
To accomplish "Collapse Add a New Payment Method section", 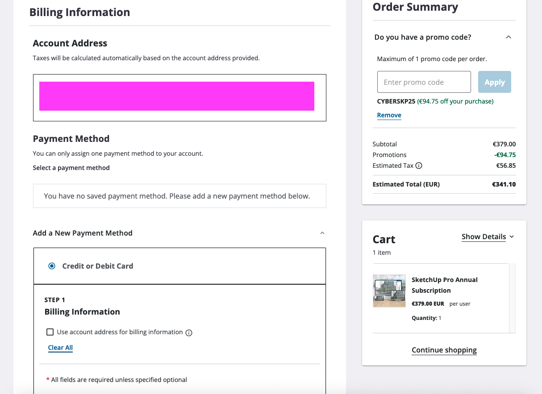I will (322, 233).
